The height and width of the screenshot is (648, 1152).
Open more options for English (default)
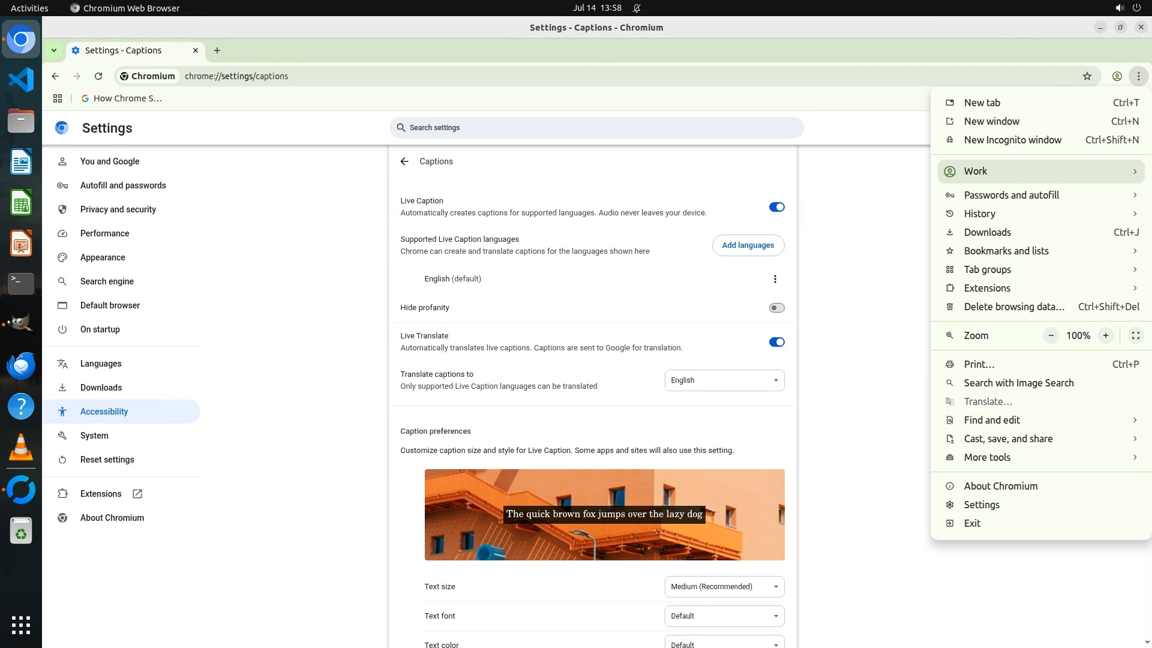point(775,279)
